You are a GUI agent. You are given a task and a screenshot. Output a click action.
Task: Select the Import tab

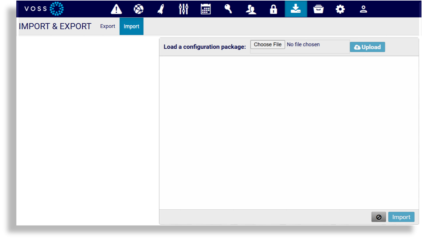[x=131, y=26]
